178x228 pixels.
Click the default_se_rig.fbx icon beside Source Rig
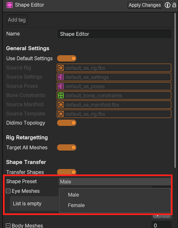pos(61,68)
